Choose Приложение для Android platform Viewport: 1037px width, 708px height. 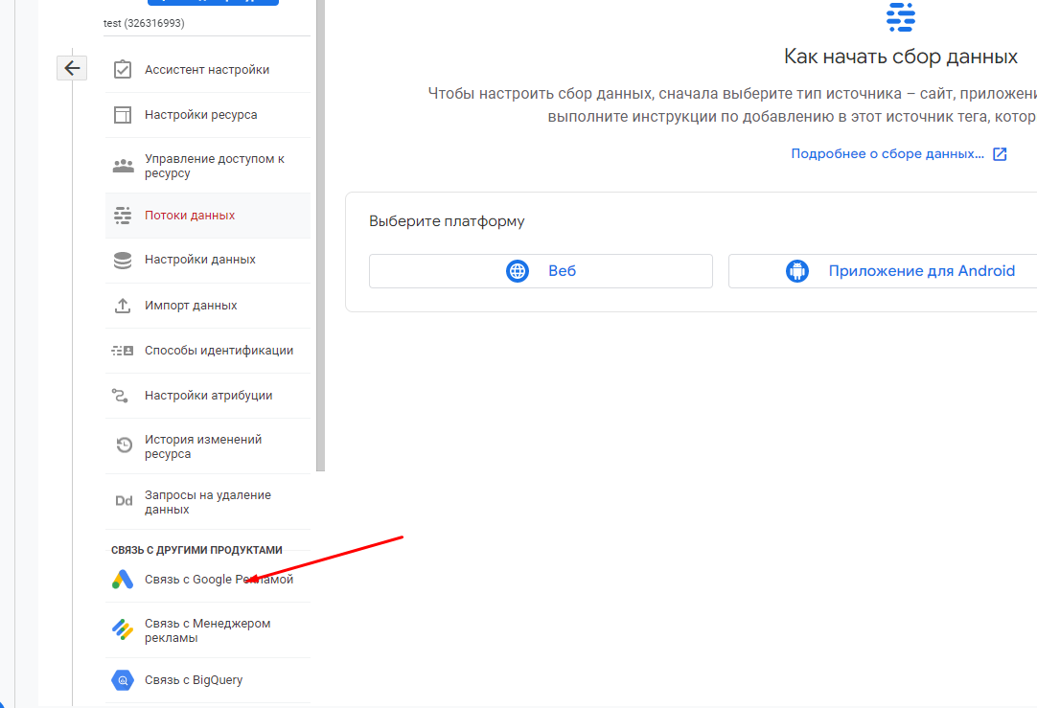pyautogui.click(x=882, y=271)
